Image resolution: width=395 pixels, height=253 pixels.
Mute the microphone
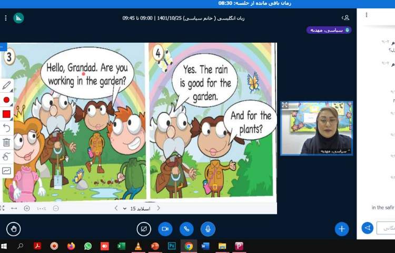208,229
